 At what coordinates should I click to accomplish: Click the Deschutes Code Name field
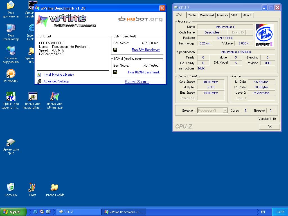(x=212, y=32)
